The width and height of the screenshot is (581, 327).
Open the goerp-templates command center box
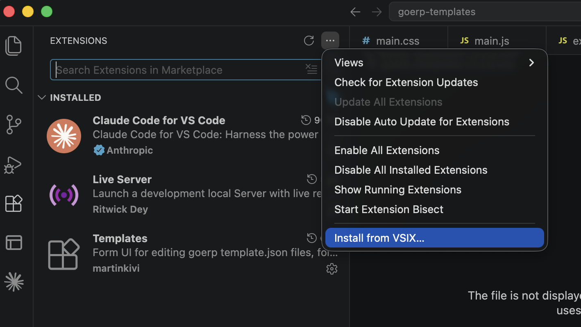coord(485,12)
